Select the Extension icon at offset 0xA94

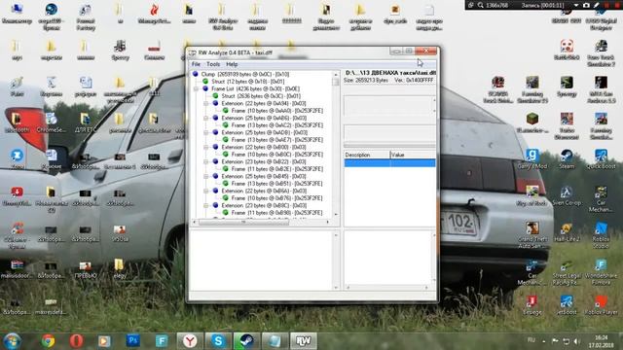(x=215, y=103)
